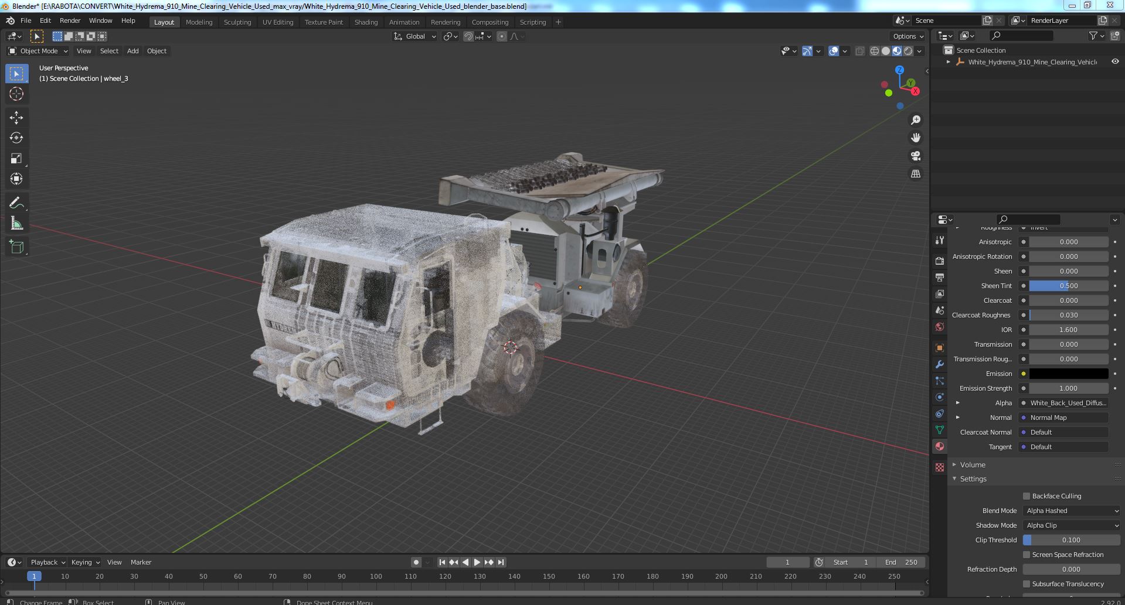The image size is (1125, 605).
Task: Select the Select Box tool
Action: [x=16, y=74]
